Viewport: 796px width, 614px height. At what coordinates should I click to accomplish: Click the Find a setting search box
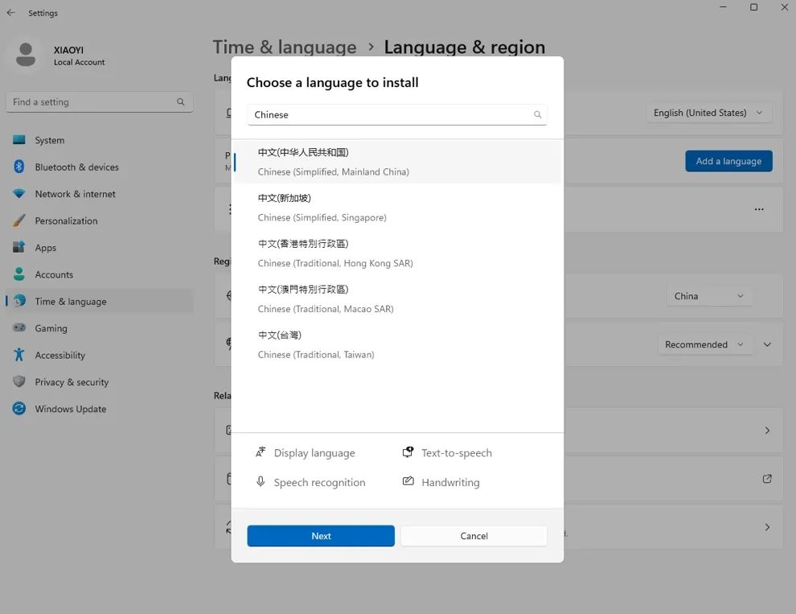[x=99, y=101]
